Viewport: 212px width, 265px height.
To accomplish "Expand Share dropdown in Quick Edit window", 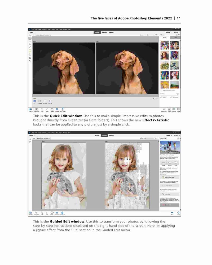I will click(x=176, y=32).
